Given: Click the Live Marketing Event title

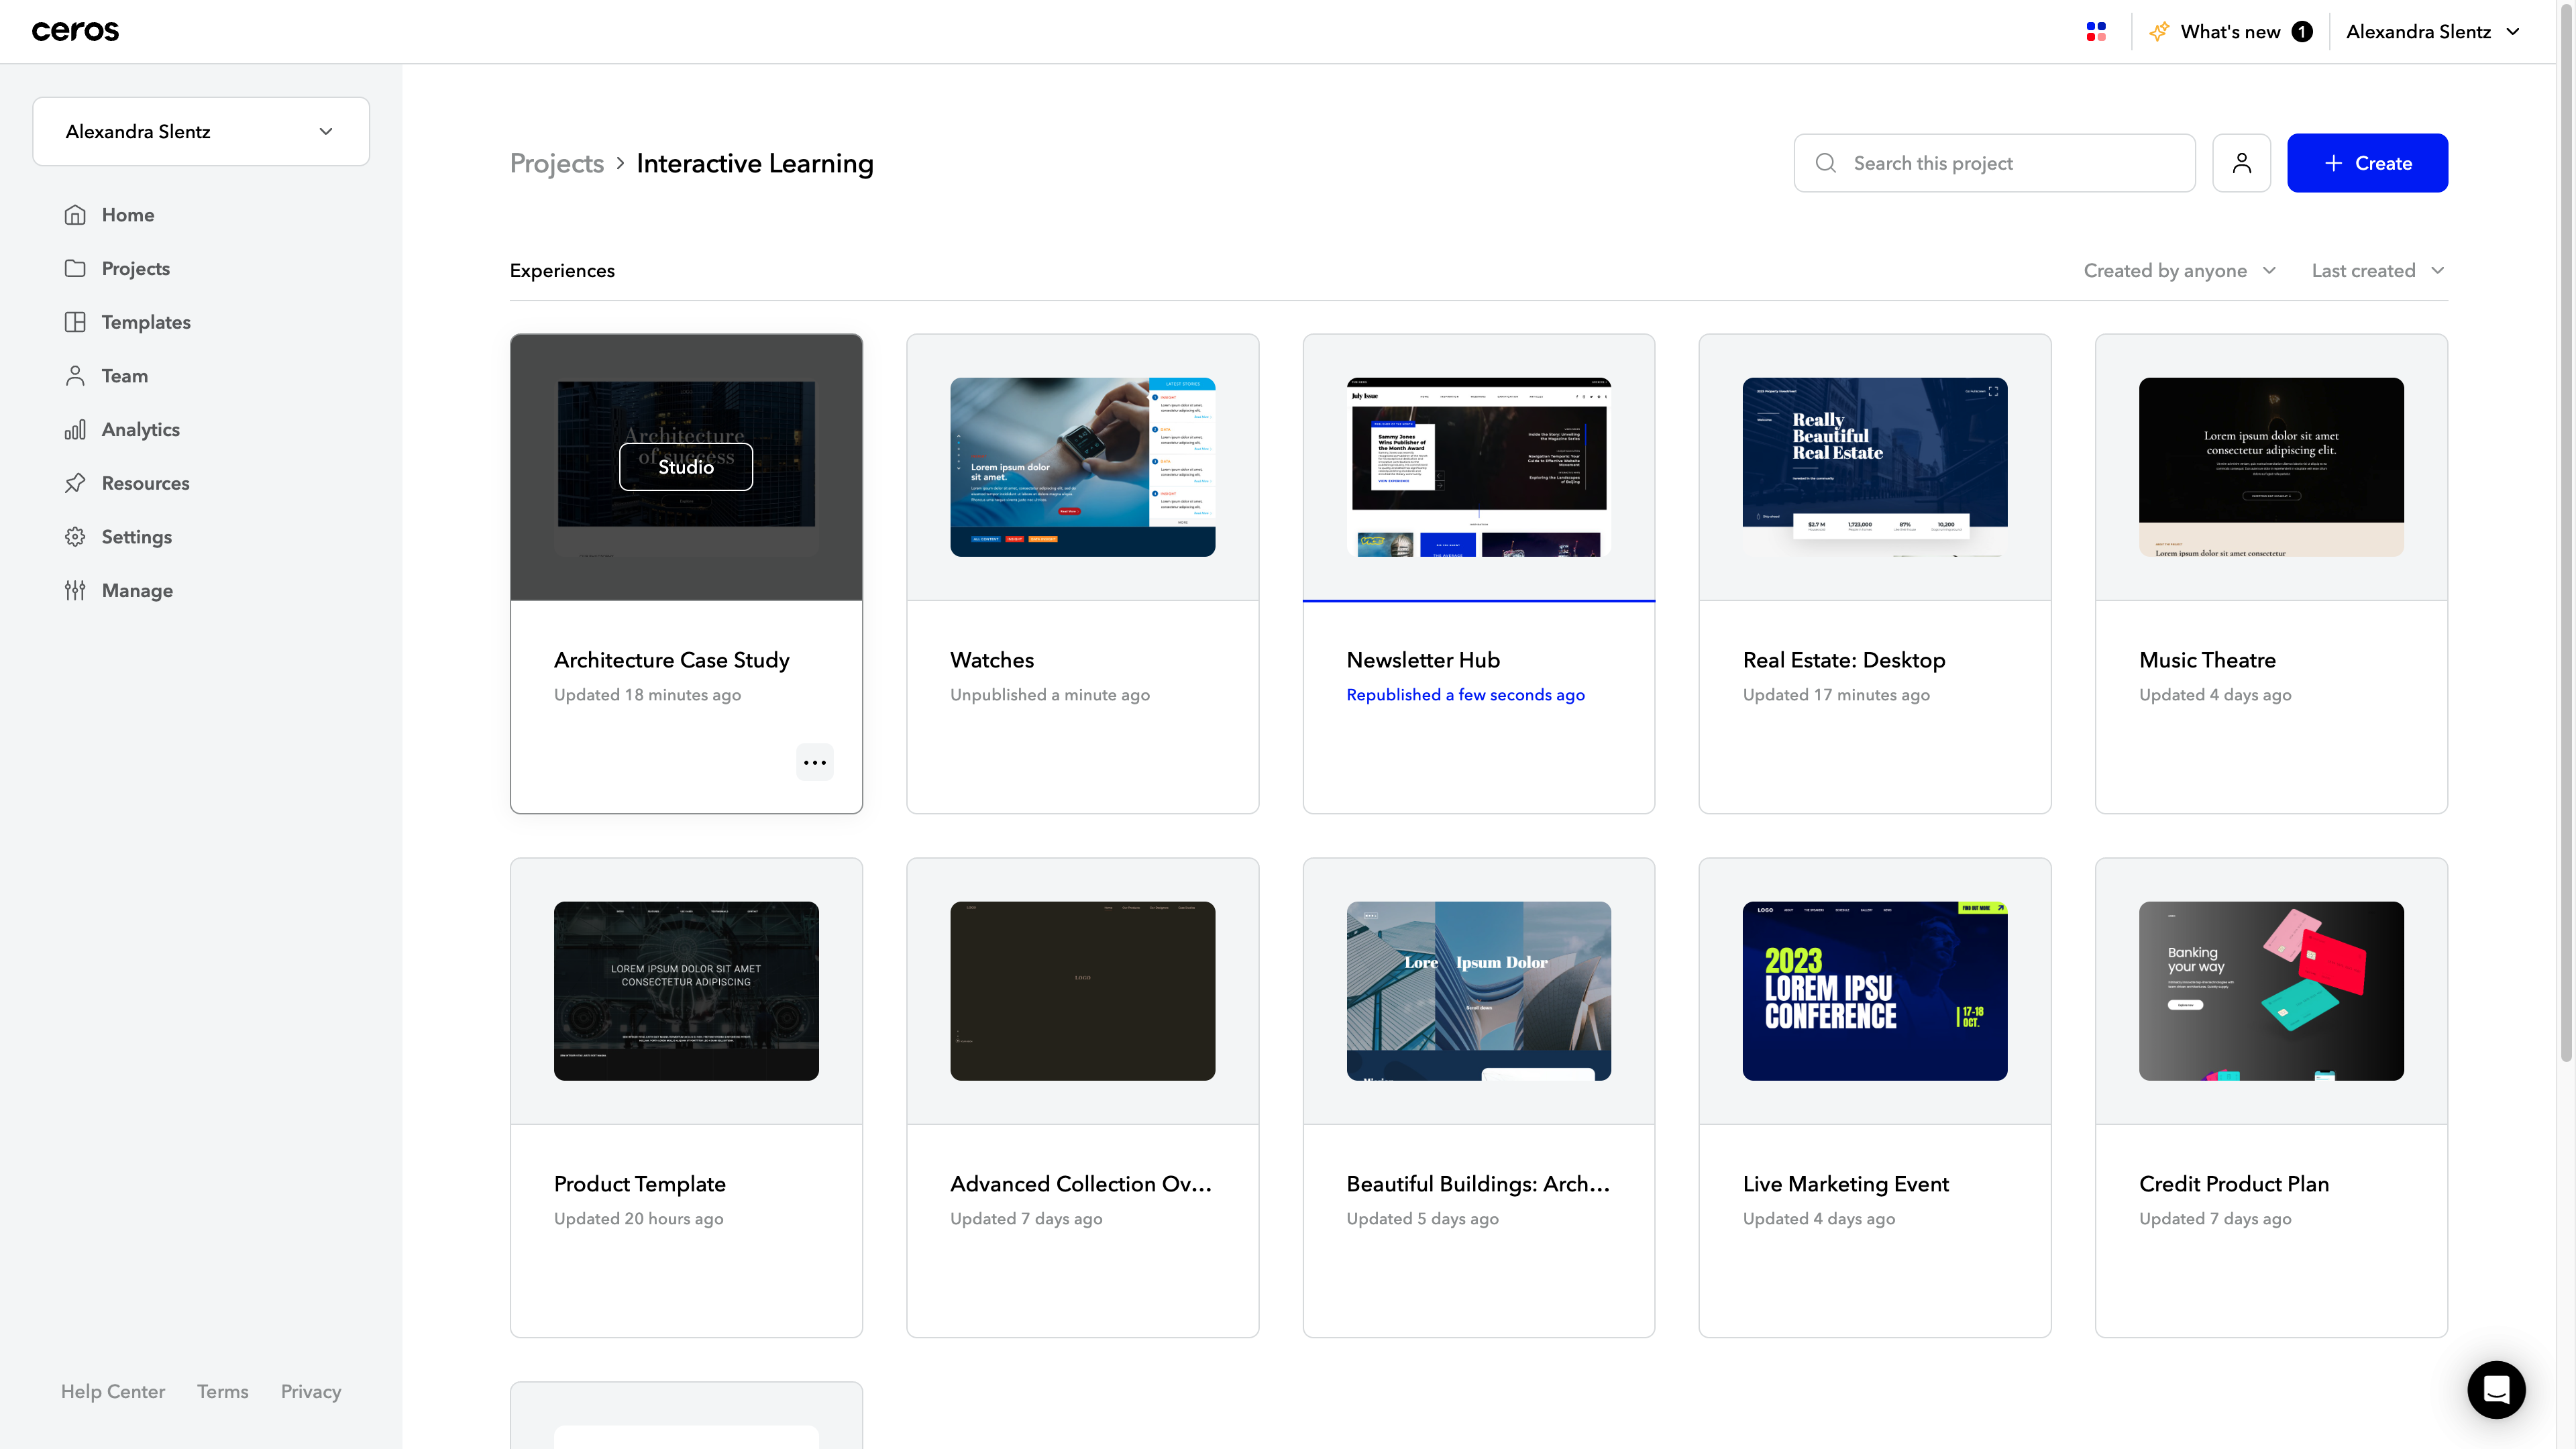Looking at the screenshot, I should click(x=1845, y=1184).
